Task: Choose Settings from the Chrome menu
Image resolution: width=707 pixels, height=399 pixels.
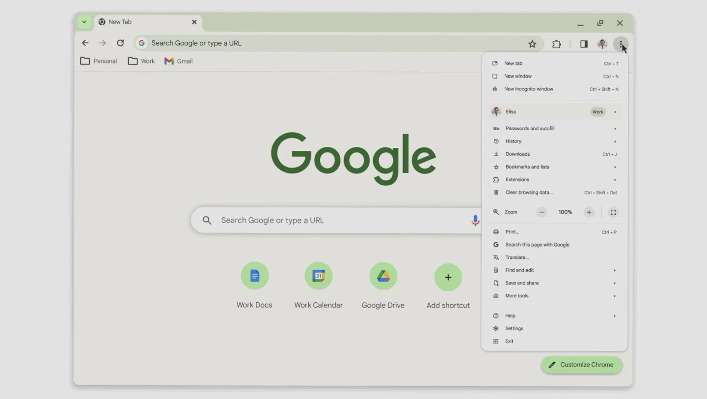Action: (x=514, y=329)
